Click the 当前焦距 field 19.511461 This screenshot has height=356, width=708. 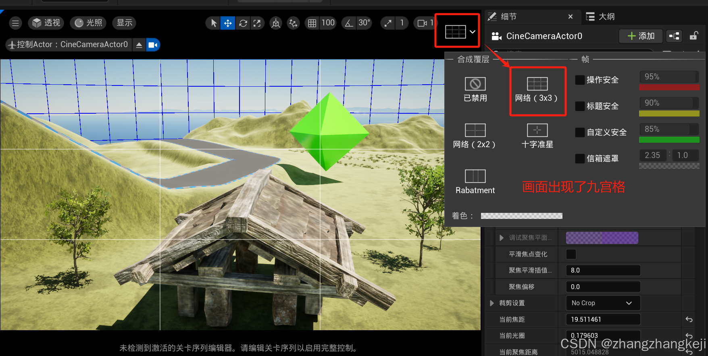pyautogui.click(x=603, y=319)
